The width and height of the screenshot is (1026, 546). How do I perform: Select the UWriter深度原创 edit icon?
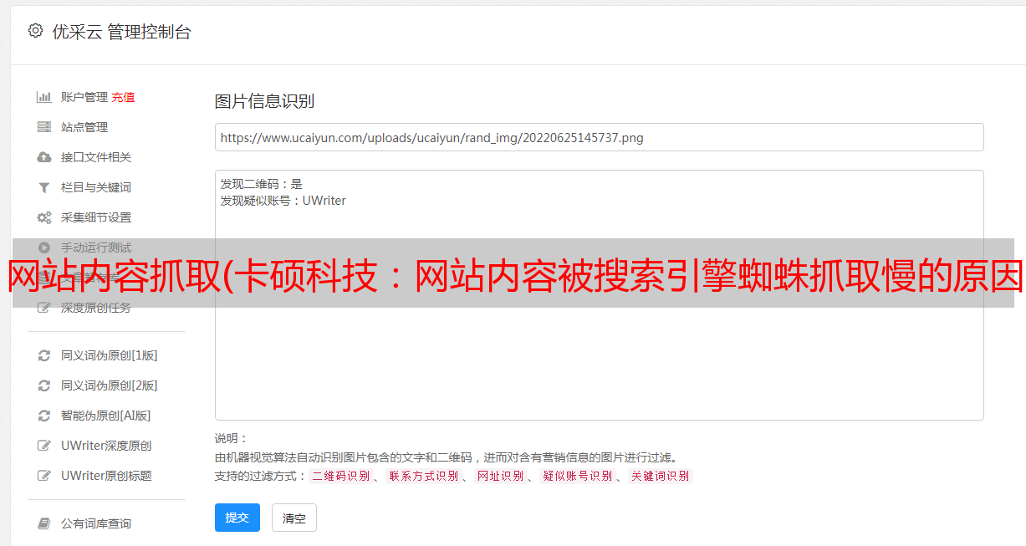click(x=44, y=446)
